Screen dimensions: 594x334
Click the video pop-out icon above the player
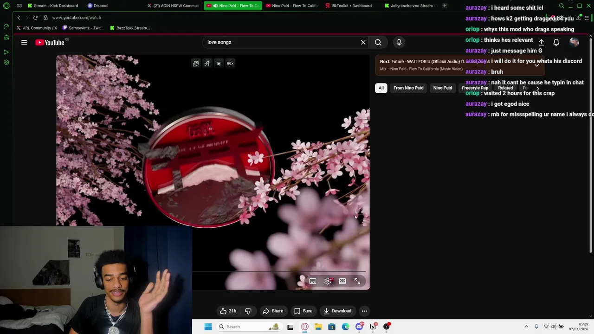point(196,64)
